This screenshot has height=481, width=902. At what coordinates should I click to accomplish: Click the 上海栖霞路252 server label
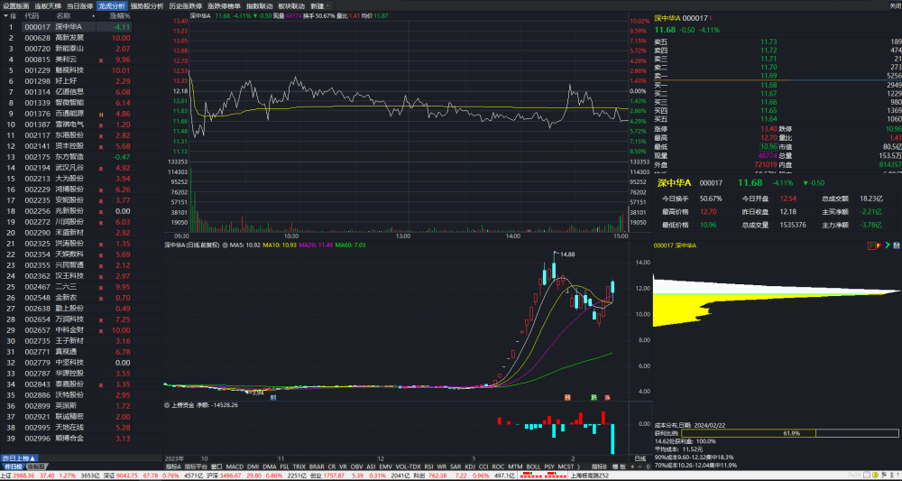(588, 476)
